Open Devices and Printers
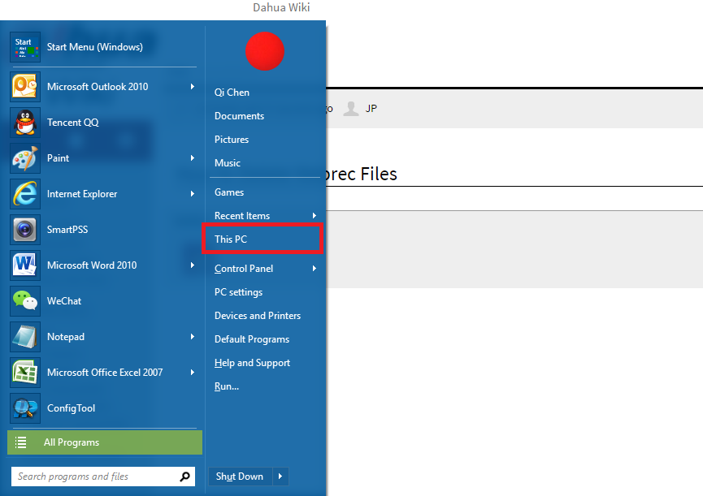The width and height of the screenshot is (703, 496). point(258,316)
